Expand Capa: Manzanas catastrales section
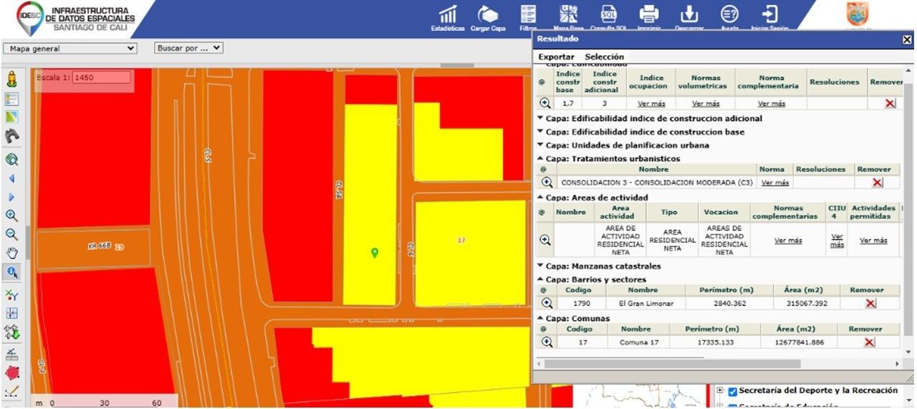 tap(540, 266)
